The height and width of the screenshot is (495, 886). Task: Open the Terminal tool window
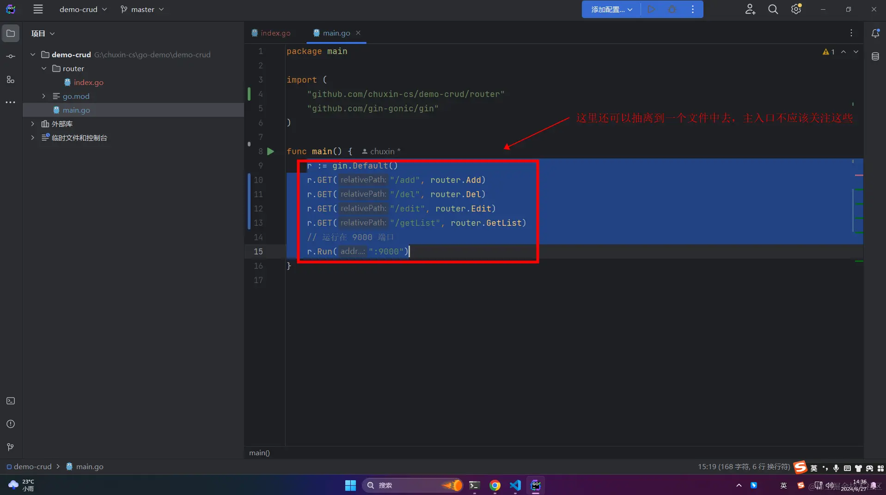pos(11,401)
